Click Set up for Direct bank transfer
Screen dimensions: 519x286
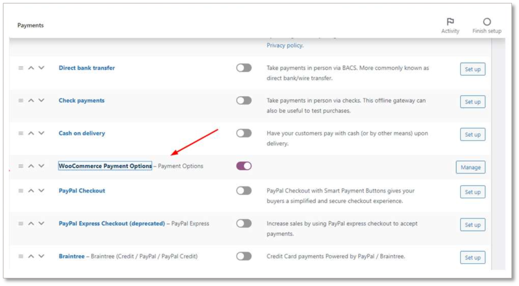[x=473, y=69]
